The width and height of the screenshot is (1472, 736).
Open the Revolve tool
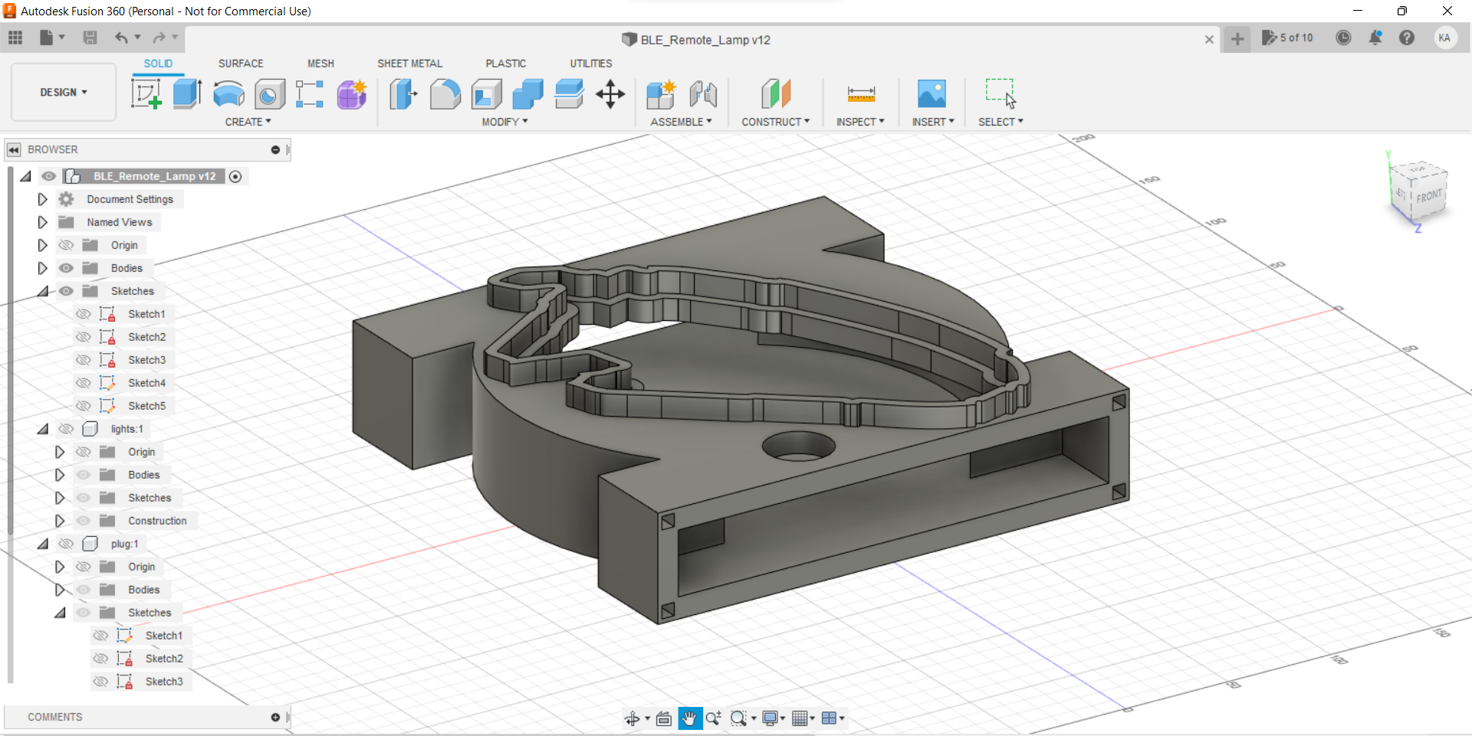pyautogui.click(x=228, y=93)
